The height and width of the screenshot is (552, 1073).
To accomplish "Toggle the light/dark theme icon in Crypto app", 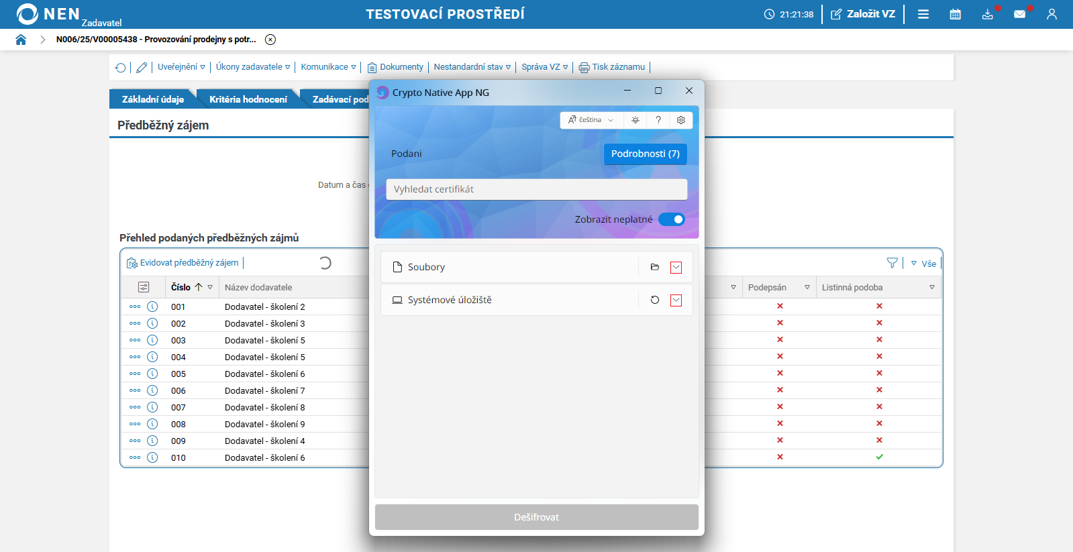I will pos(635,120).
